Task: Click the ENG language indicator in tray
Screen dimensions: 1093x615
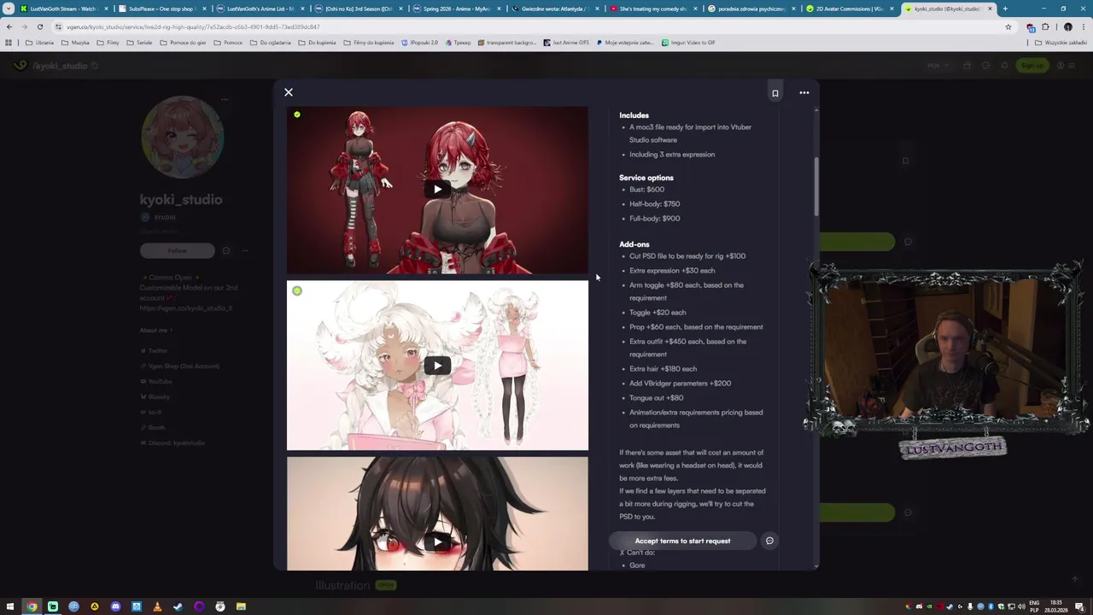Action: click(x=1035, y=604)
